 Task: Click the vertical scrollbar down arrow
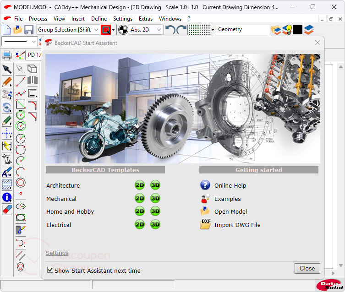click(340, 265)
